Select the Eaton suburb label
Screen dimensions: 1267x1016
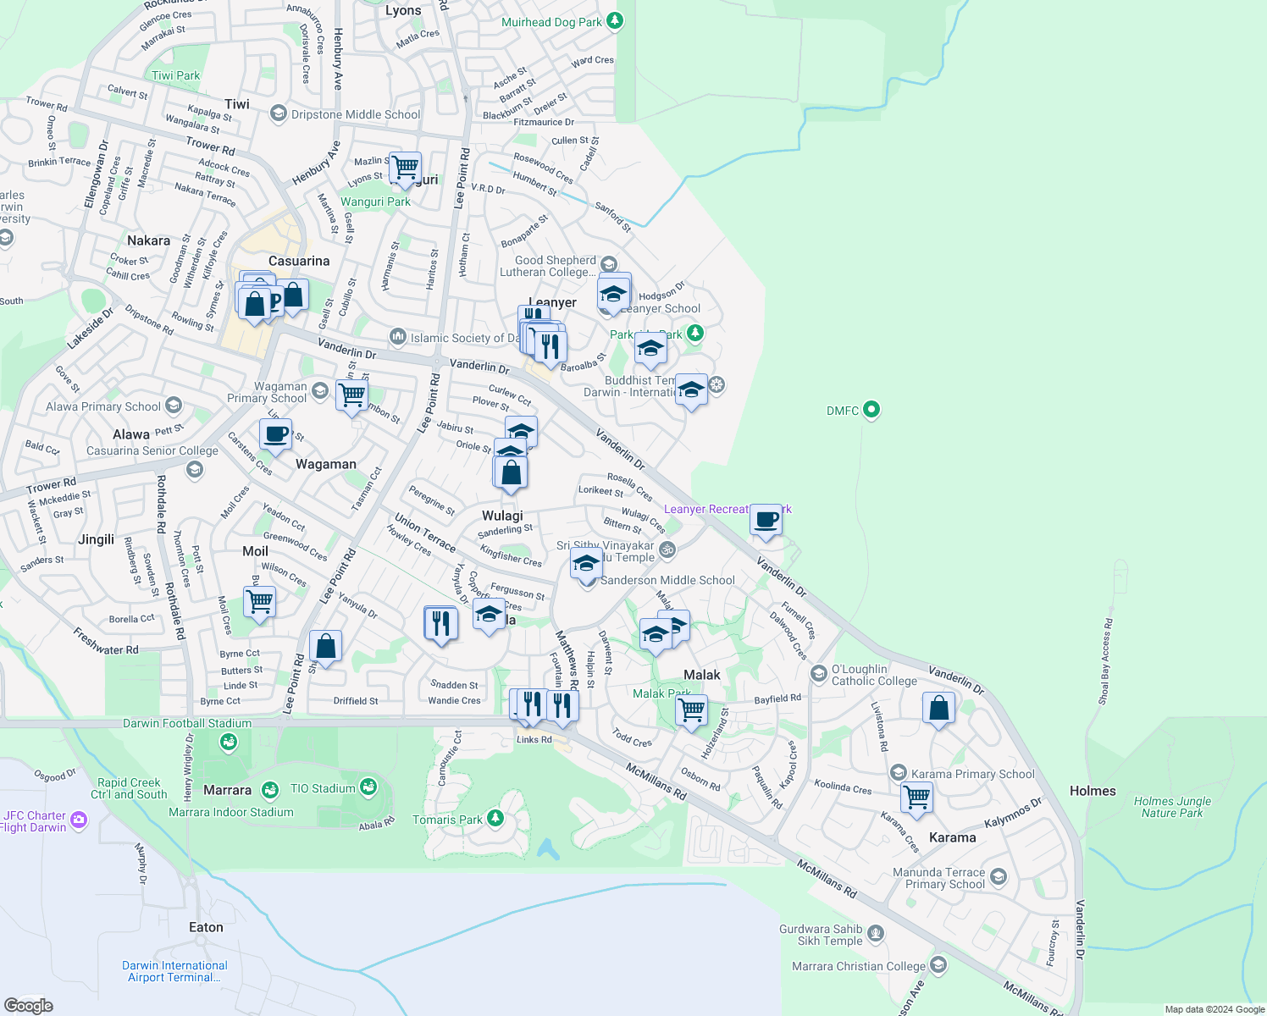click(x=206, y=927)
